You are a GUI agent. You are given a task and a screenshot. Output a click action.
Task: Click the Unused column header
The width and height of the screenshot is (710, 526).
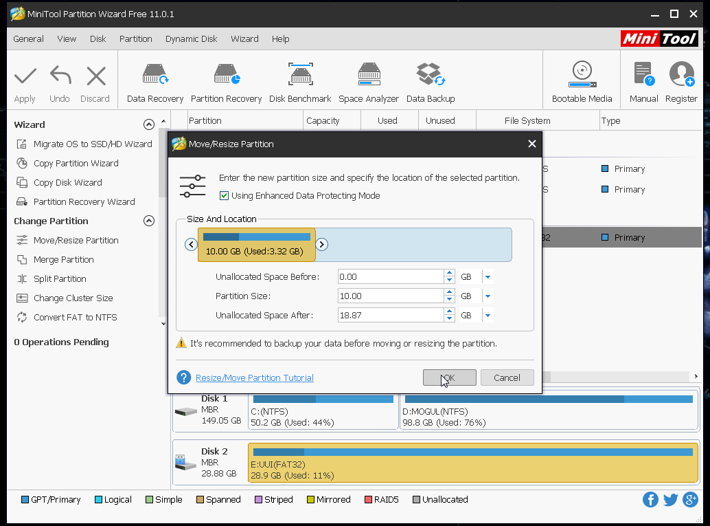pos(447,120)
